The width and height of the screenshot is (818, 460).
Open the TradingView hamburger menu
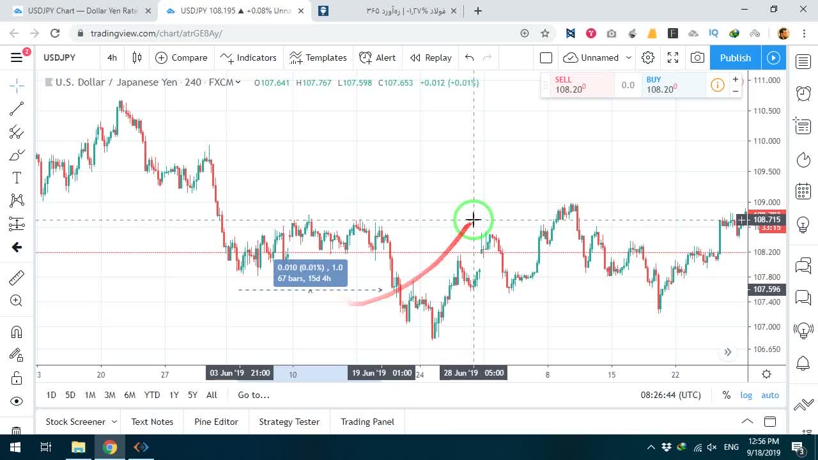tap(17, 57)
